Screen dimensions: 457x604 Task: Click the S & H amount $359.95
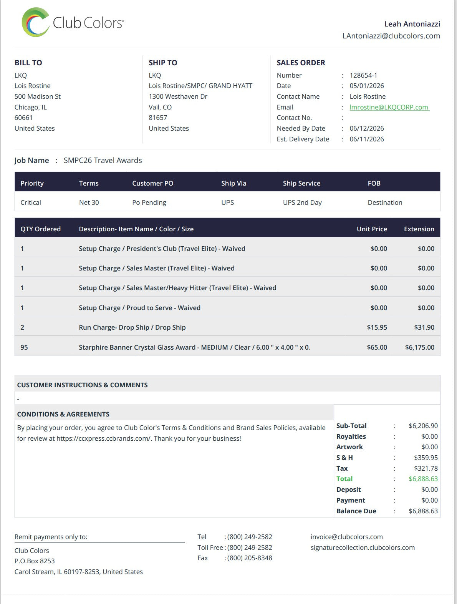(x=426, y=458)
